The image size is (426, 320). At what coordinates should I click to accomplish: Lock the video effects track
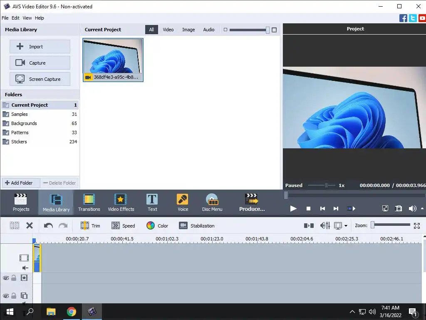14,278
